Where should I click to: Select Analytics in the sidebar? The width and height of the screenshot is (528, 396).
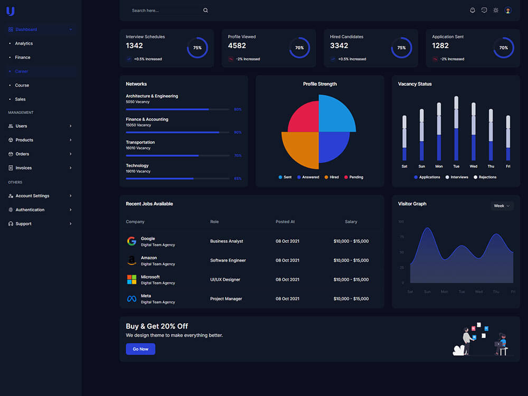[x=24, y=43]
